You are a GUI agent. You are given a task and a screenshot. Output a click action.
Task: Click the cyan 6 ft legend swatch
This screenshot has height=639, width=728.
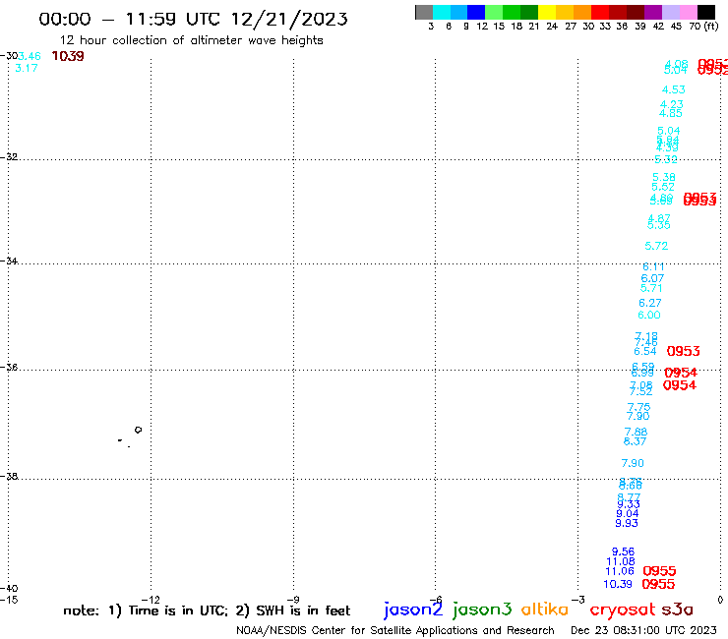click(x=442, y=12)
